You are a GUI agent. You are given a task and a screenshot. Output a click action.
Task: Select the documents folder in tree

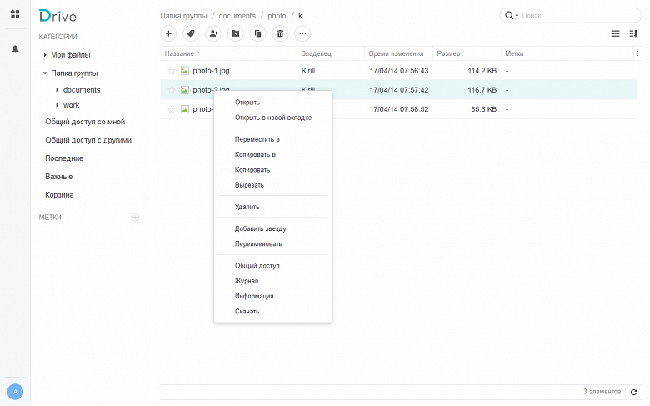[x=82, y=90]
